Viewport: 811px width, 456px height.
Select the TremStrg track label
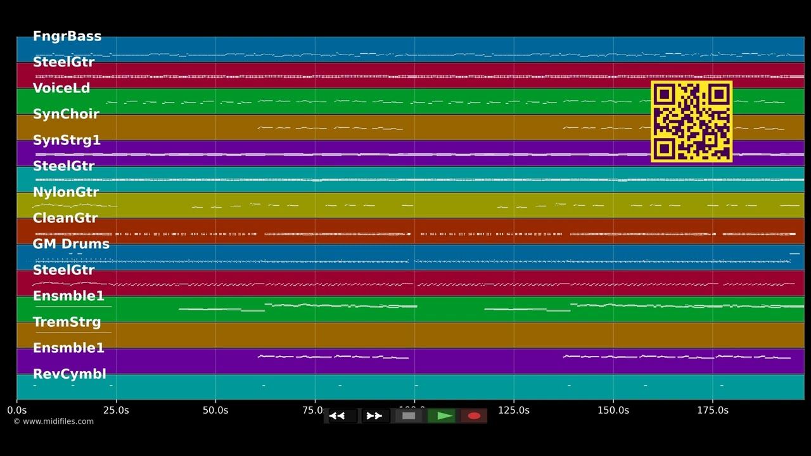point(67,322)
